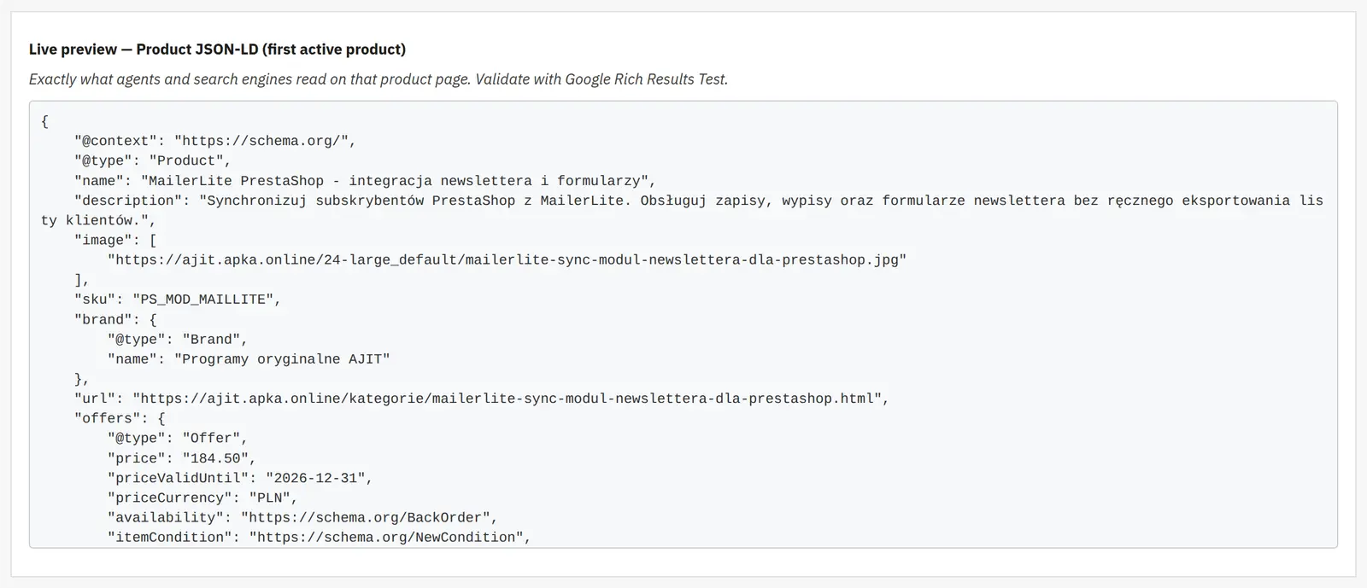Click the italic "Exactly what agents and search engines read" note
The height and width of the screenshot is (588, 1367).
[x=378, y=79]
